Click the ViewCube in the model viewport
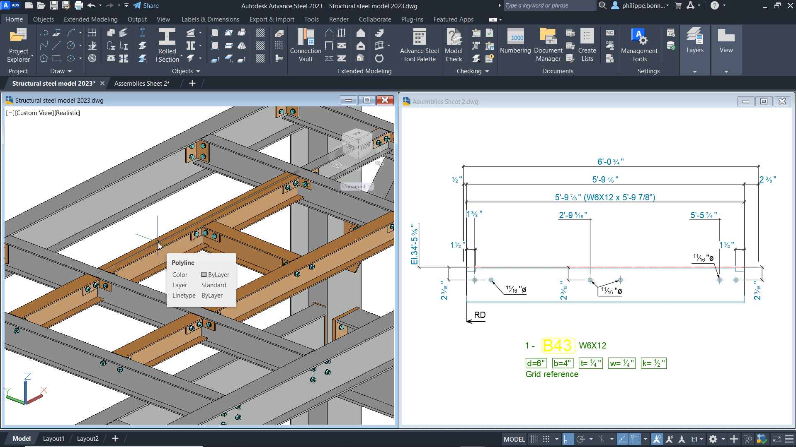The height and width of the screenshot is (447, 796). (x=357, y=144)
